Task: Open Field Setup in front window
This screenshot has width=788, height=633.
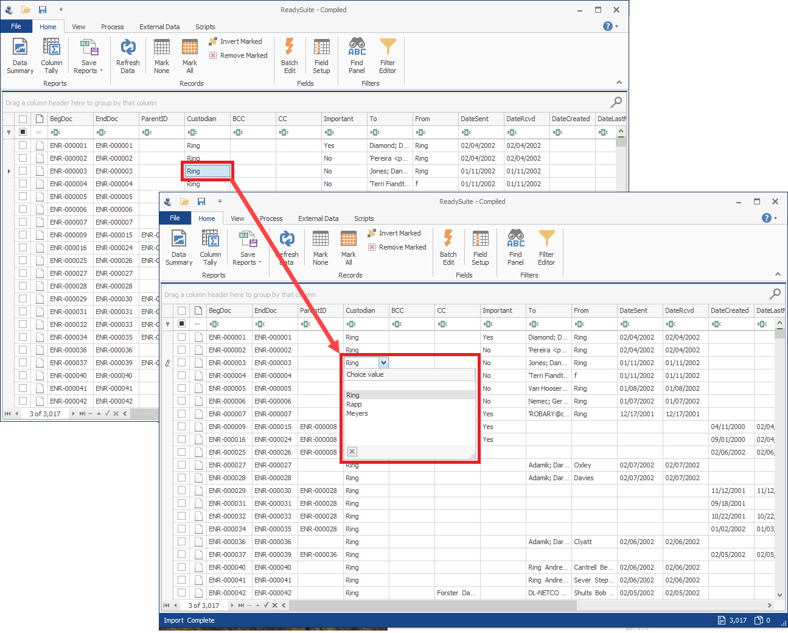Action: [480, 248]
